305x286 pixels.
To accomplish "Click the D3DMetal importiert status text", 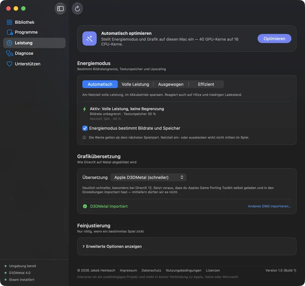I will point(109,206).
